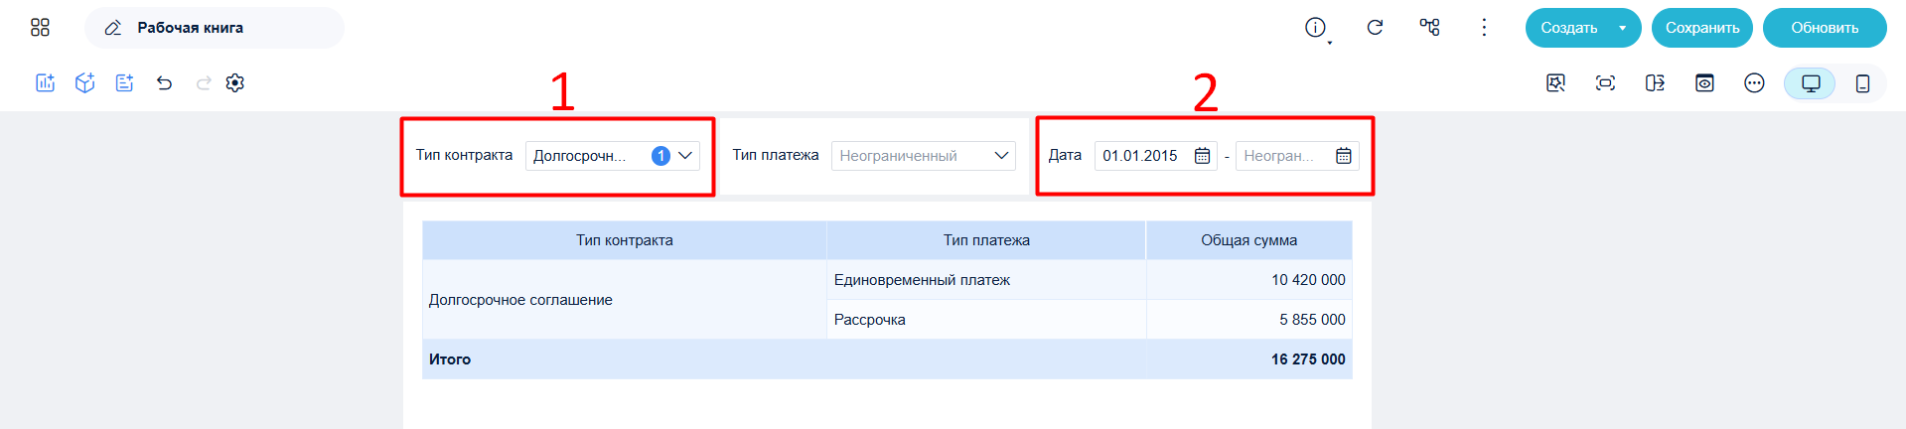Open the apps grid menu icon
1906x429 pixels.
(40, 28)
